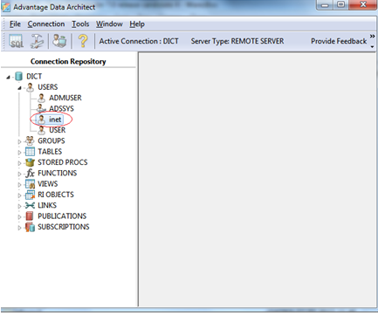Screen dimensions: 378x315
Task: Expand the RI OBJECTS node
Action: click(x=19, y=195)
